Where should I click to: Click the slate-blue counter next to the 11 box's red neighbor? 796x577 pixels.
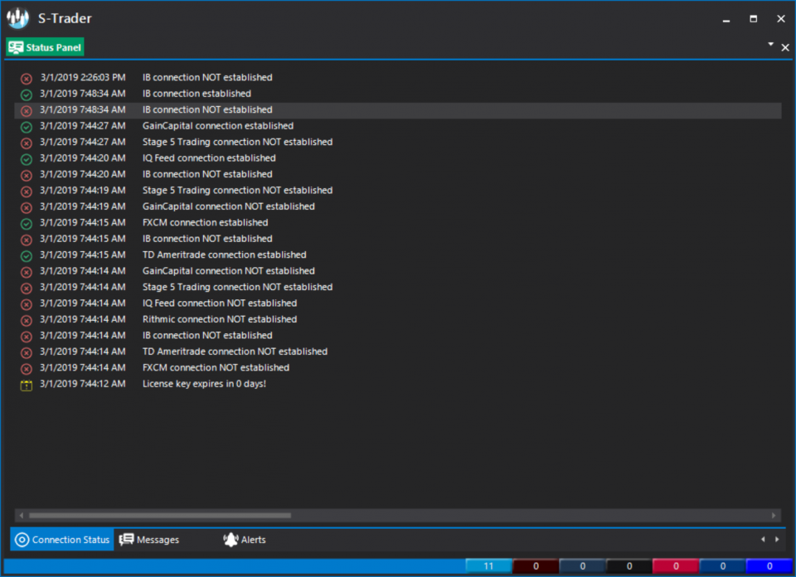(582, 566)
